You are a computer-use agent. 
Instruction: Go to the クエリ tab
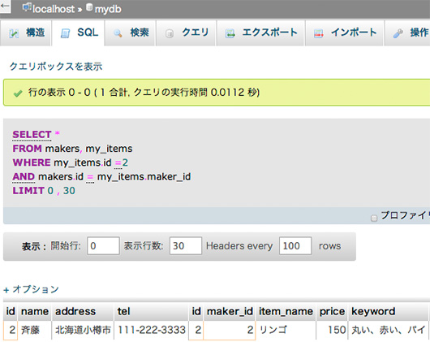pyautogui.click(x=187, y=33)
